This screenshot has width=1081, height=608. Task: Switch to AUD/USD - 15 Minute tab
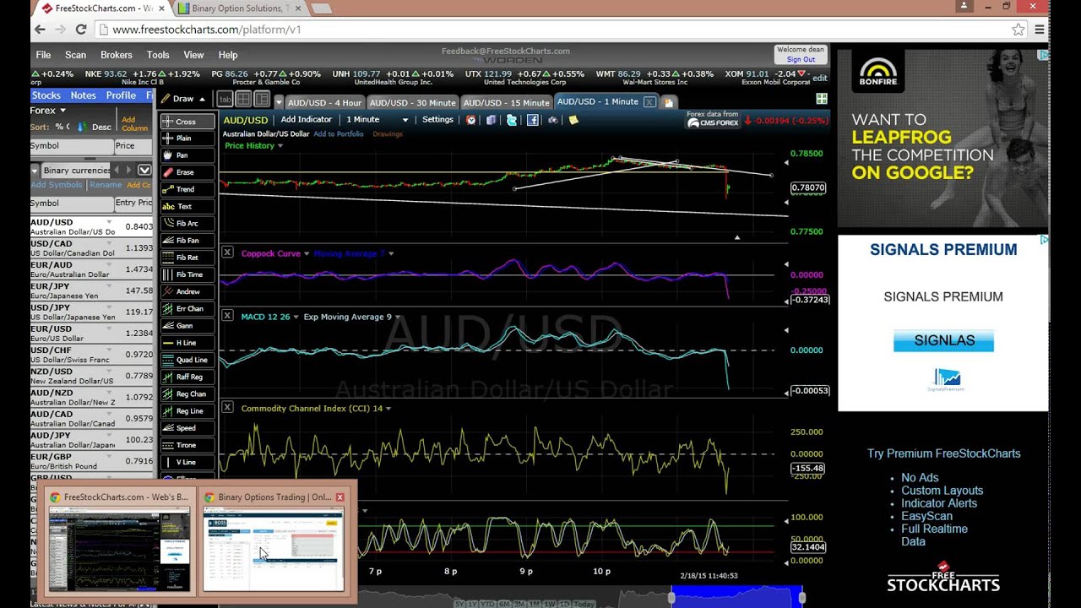click(x=507, y=102)
